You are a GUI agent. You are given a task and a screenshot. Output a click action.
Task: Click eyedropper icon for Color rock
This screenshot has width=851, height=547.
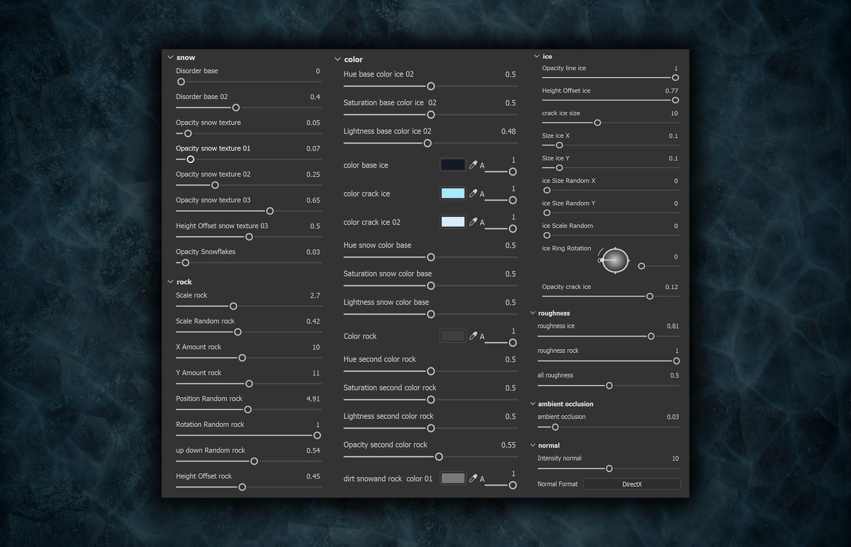pos(473,336)
